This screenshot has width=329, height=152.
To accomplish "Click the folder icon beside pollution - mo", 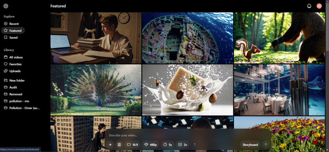I will click(x=6, y=101).
